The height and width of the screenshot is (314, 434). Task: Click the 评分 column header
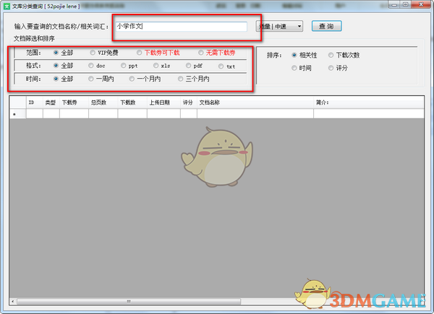point(189,103)
